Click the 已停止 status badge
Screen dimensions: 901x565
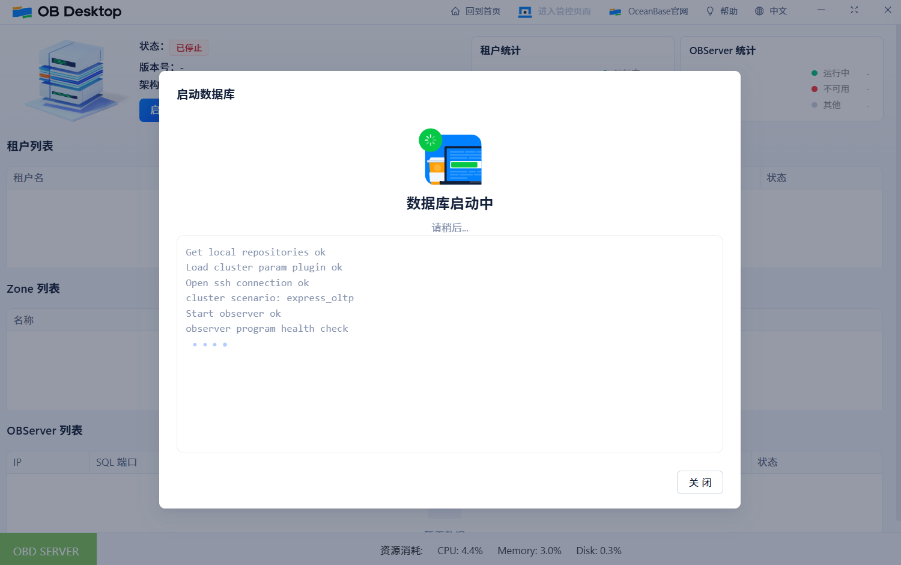click(189, 47)
